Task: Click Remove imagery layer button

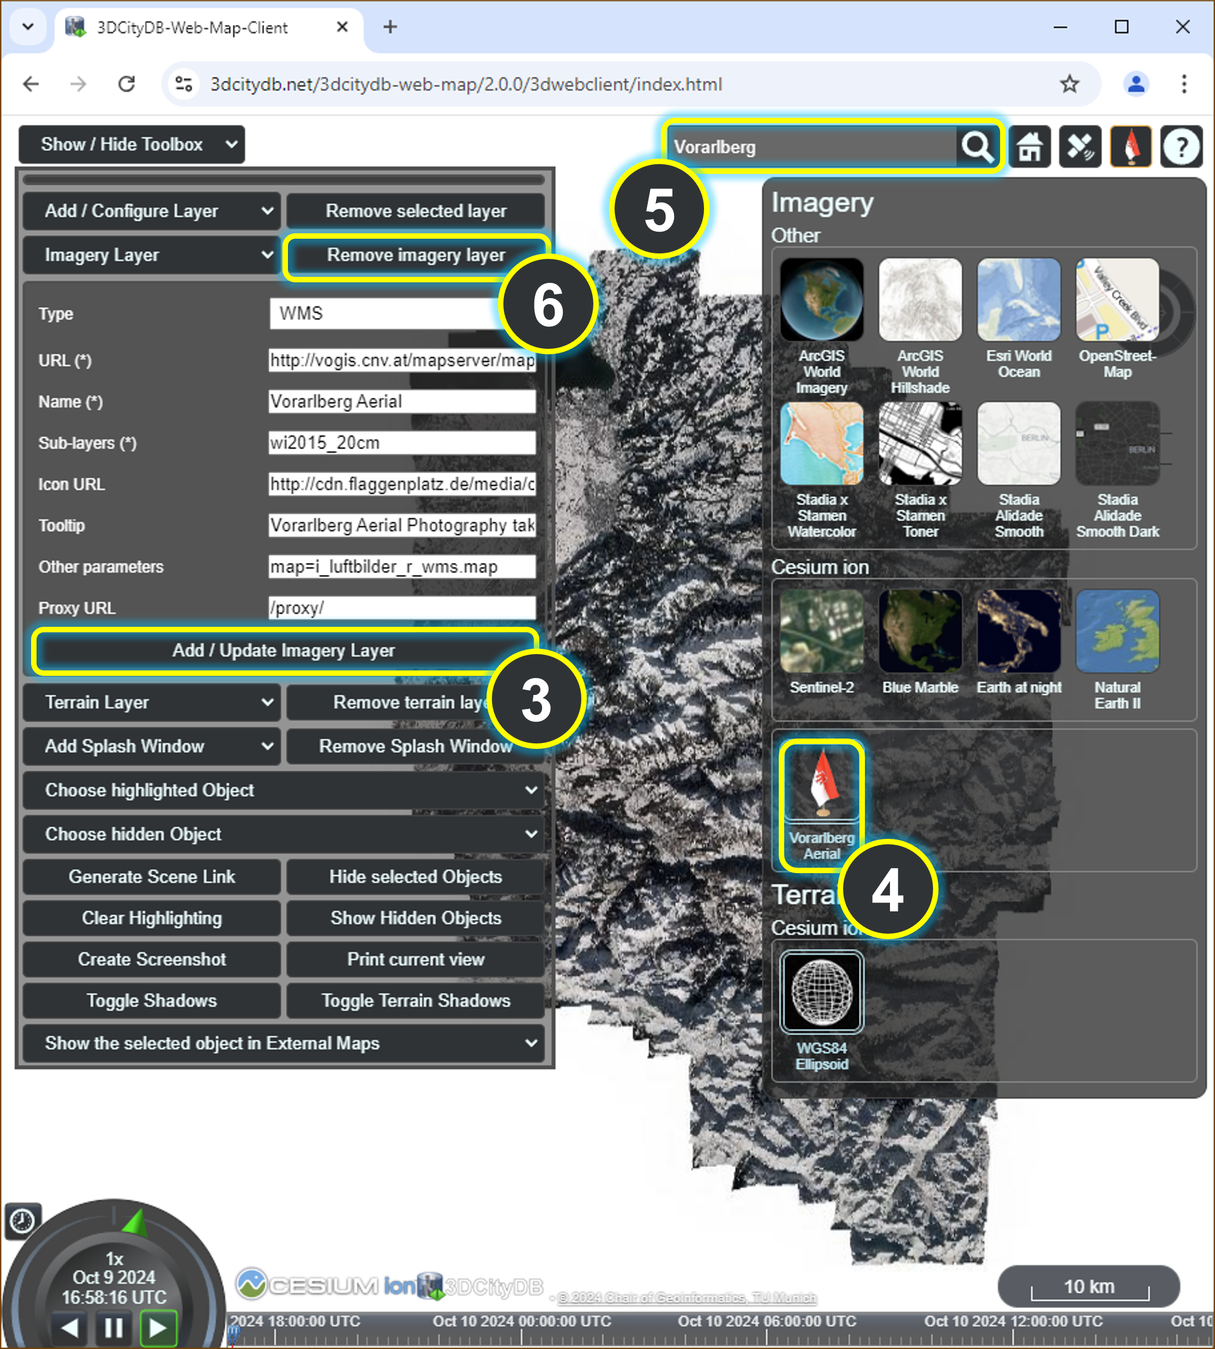Action: (415, 255)
